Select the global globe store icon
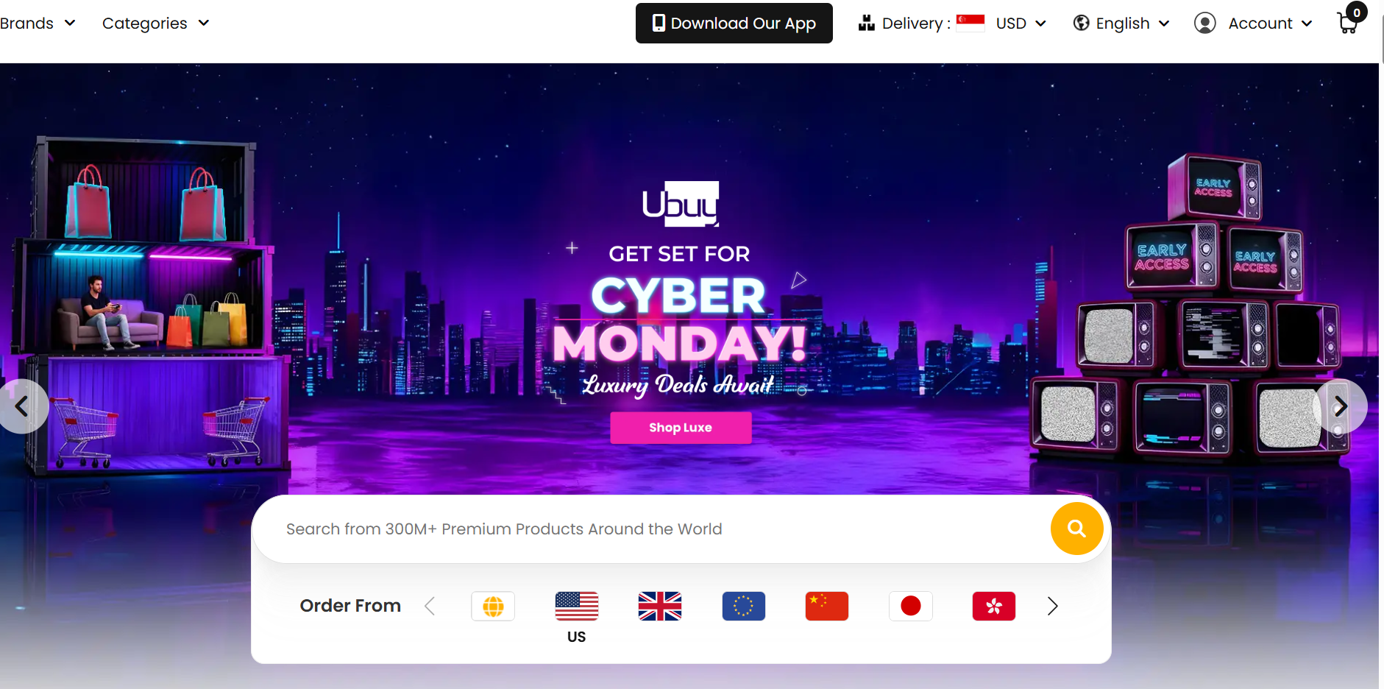Image resolution: width=1384 pixels, height=689 pixels. pyautogui.click(x=493, y=606)
